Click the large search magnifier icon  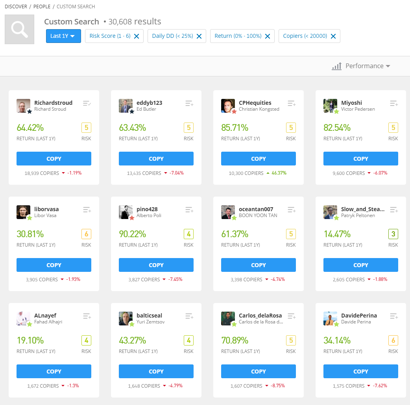tap(19, 28)
